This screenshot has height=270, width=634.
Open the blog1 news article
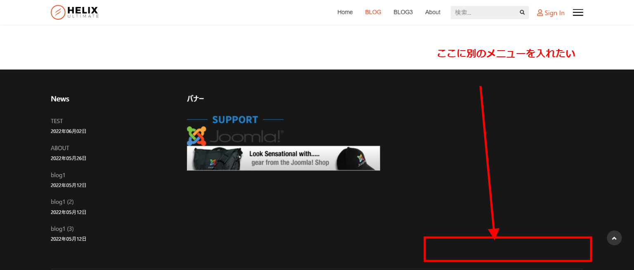click(58, 175)
